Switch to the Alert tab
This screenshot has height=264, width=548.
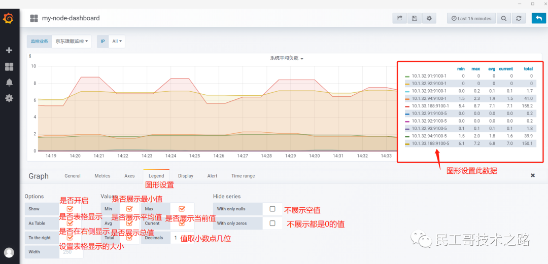[x=212, y=176]
